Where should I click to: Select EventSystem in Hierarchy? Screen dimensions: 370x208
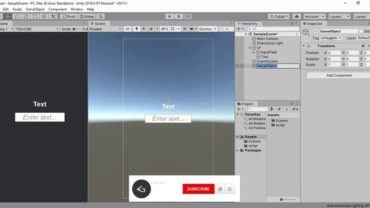267,61
